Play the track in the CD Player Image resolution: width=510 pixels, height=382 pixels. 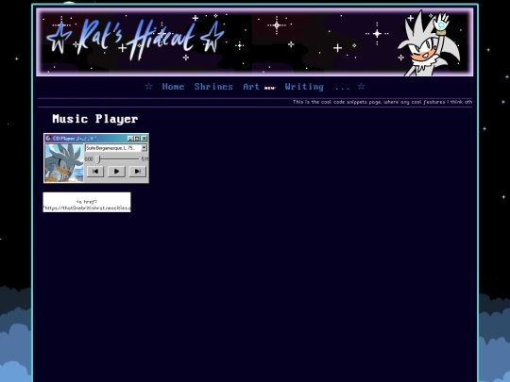(116, 171)
